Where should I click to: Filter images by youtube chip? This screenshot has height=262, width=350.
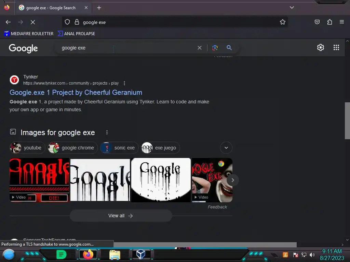pos(27,148)
